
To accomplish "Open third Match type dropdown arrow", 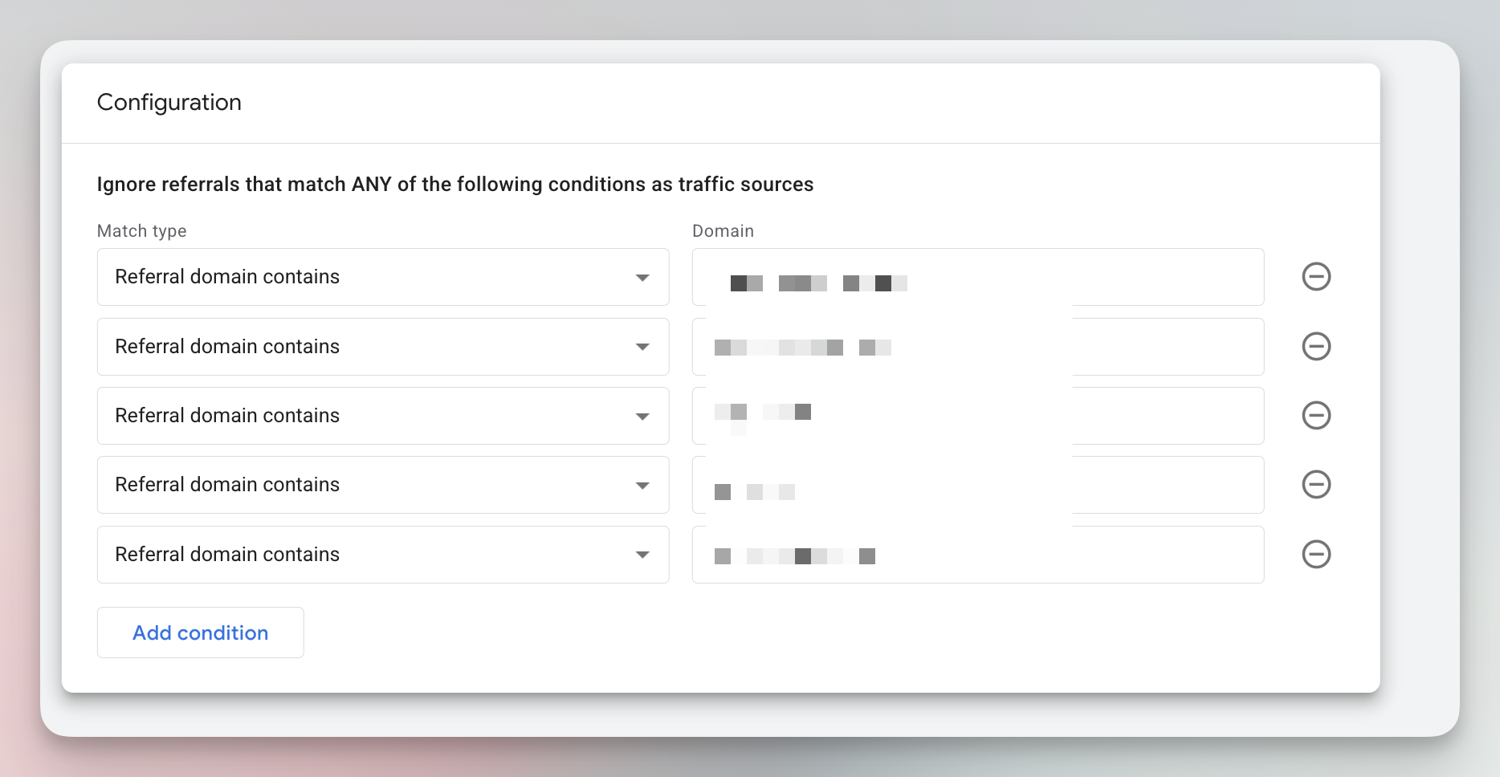I will (x=642, y=417).
